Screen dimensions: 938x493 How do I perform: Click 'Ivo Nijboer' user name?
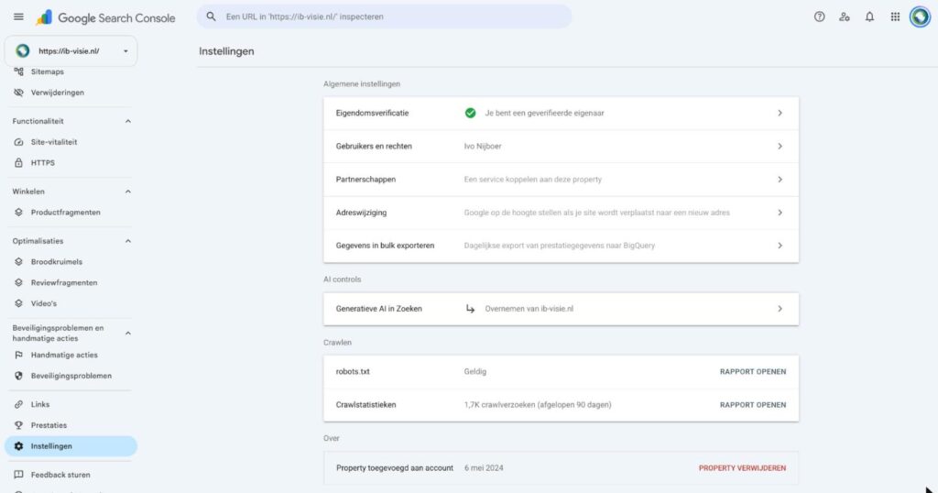tap(483, 147)
